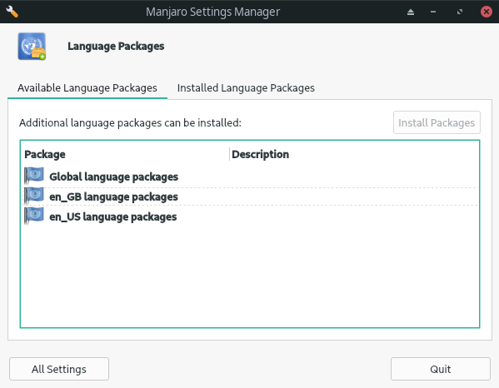This screenshot has width=499, height=388.
Task: Click the Language Packages globe icon
Action: click(x=32, y=47)
